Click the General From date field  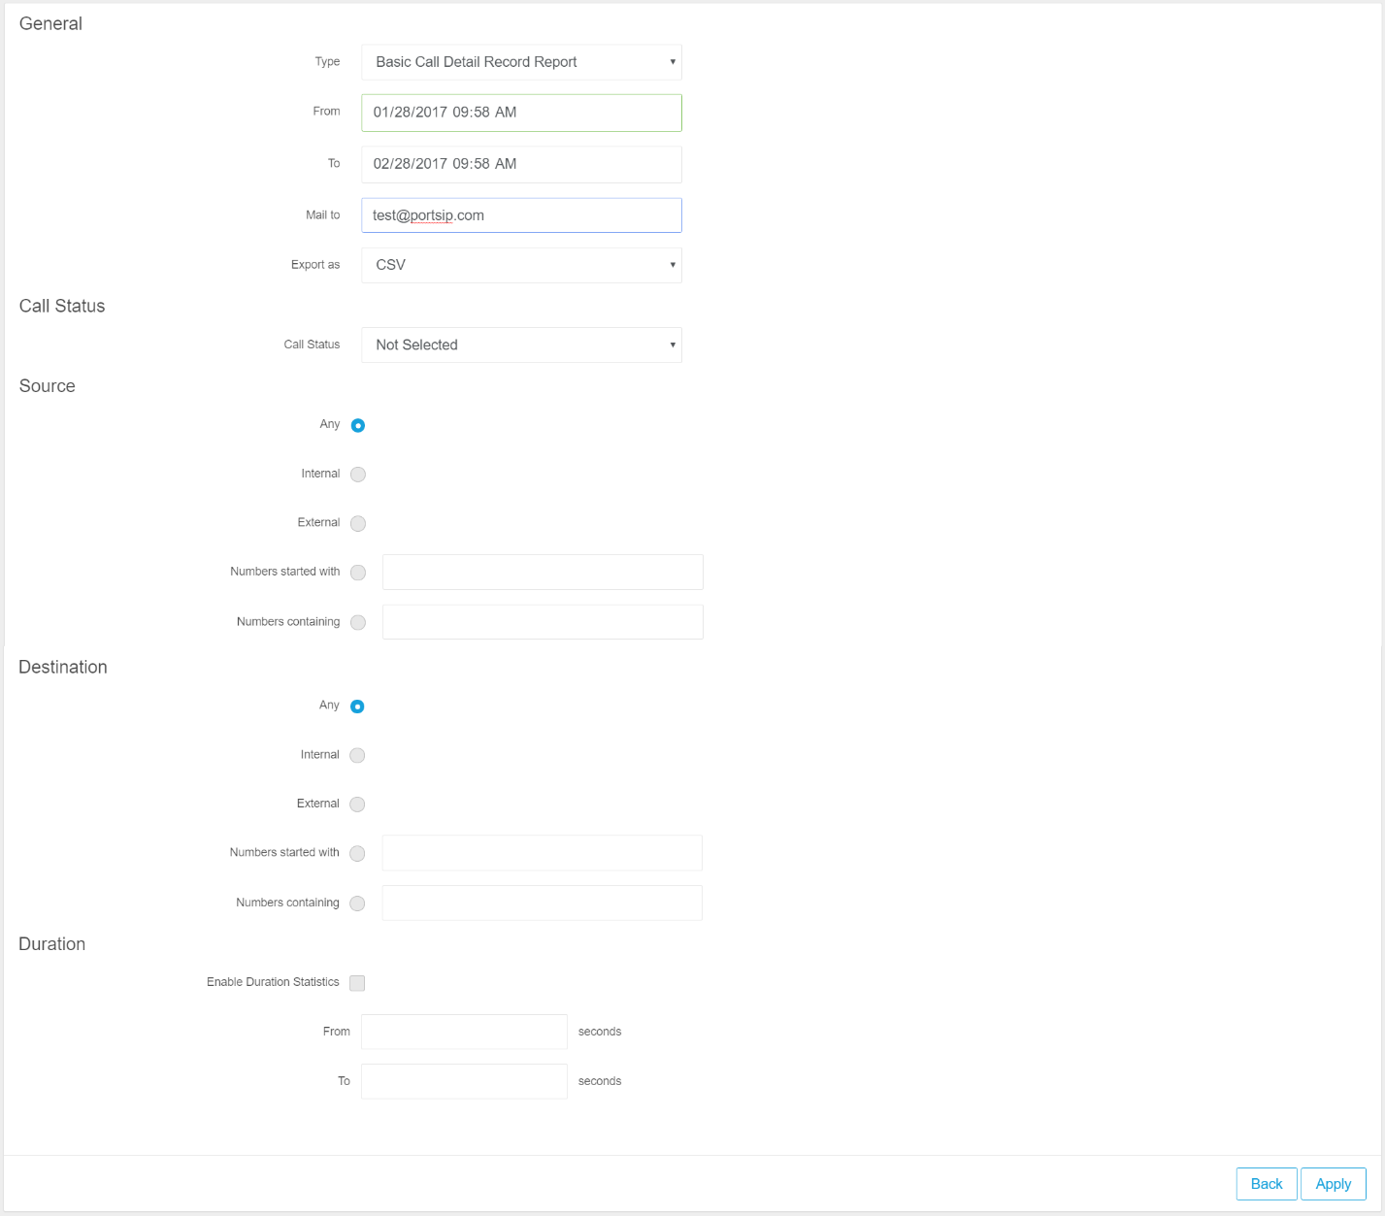(x=521, y=113)
